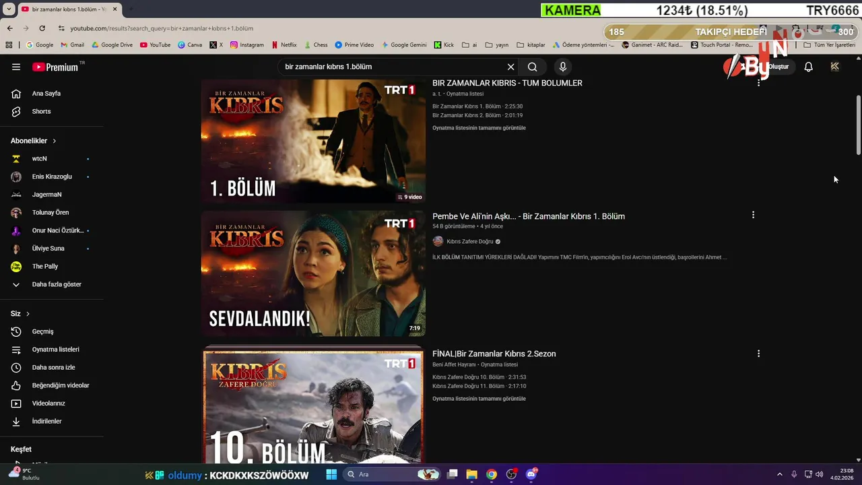862x485 pixels.
Task: Open the tab search dropdown
Action: 9,9
